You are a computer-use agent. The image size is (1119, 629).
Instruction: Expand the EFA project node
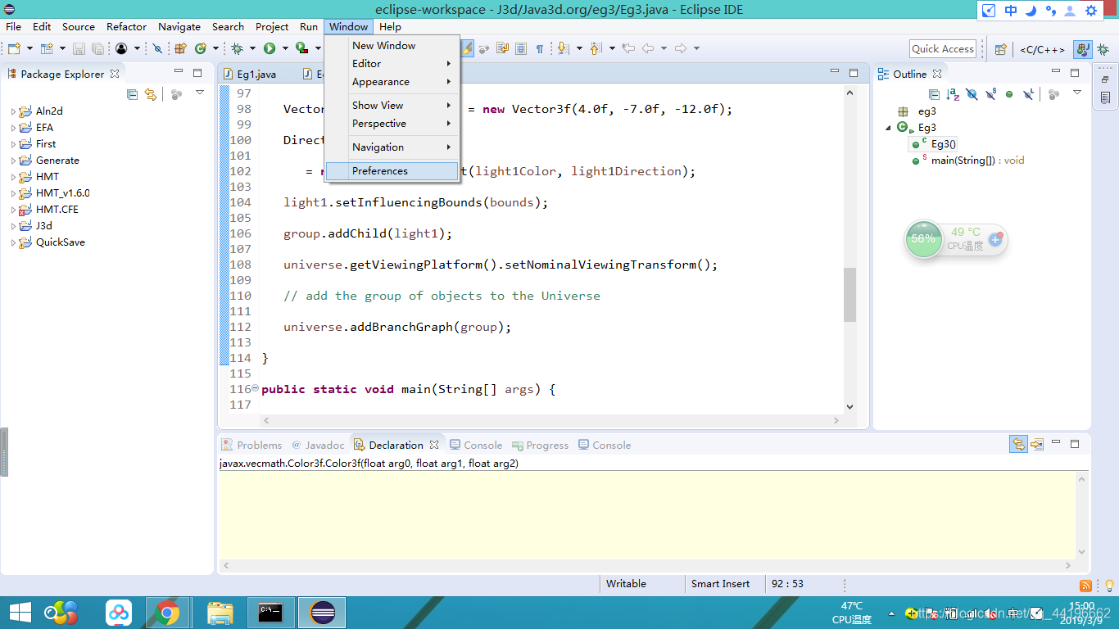click(x=14, y=128)
